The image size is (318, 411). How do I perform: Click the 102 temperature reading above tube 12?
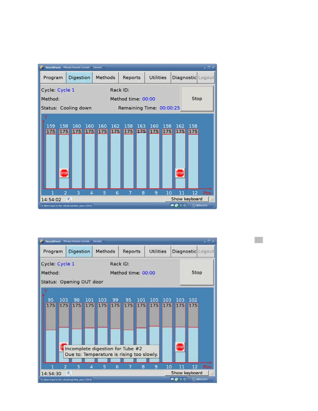pyautogui.click(x=193, y=300)
